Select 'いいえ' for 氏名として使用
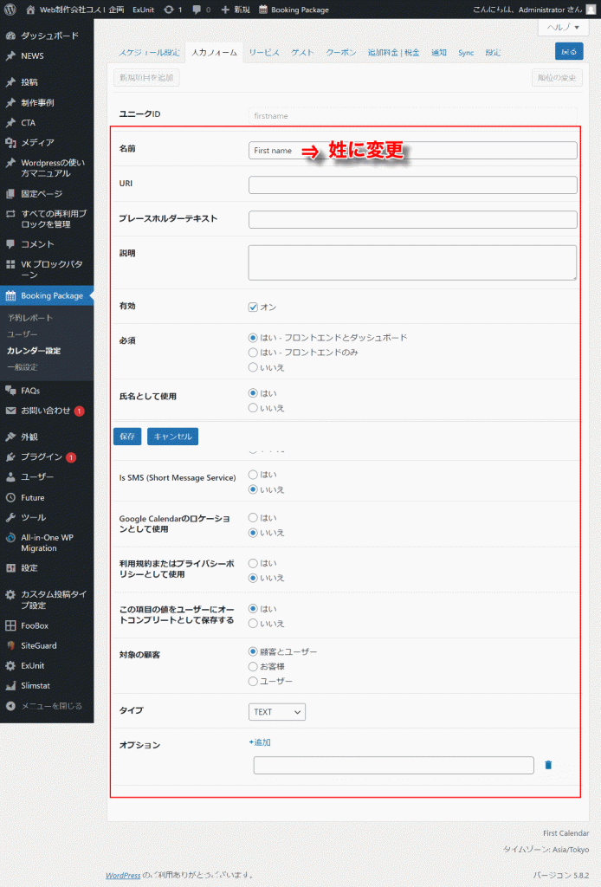The image size is (601, 887). pos(253,408)
